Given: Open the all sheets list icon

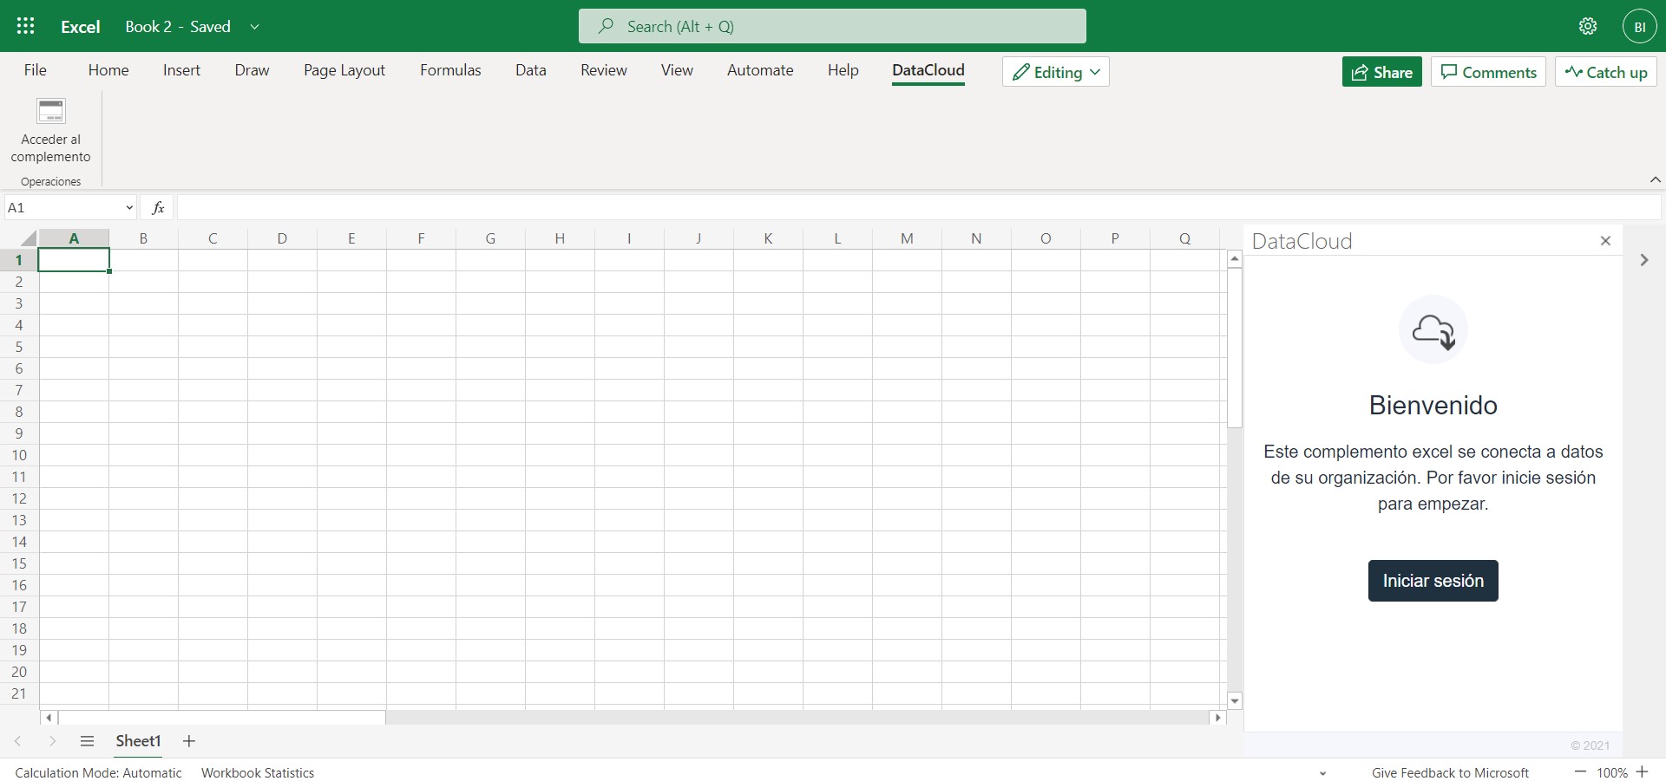Looking at the screenshot, I should click(87, 741).
